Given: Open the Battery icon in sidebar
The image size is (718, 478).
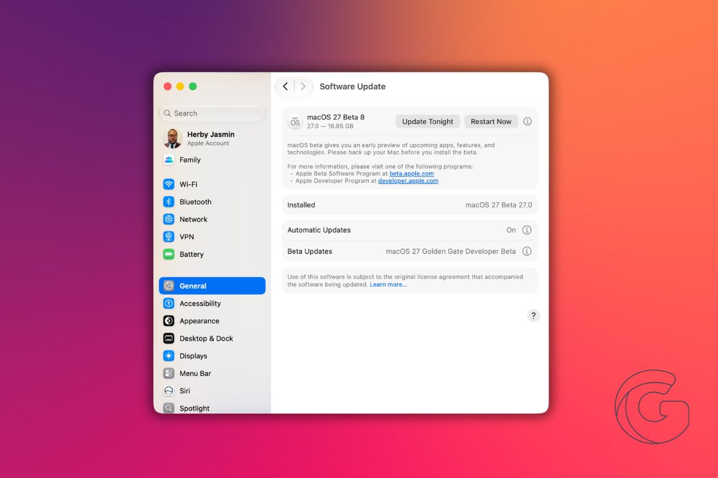Looking at the screenshot, I should (169, 254).
